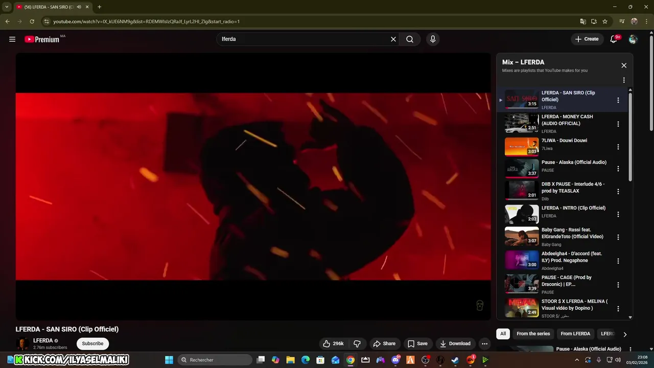Open account avatar menu on YouTube
The width and height of the screenshot is (654, 368).
point(633,39)
